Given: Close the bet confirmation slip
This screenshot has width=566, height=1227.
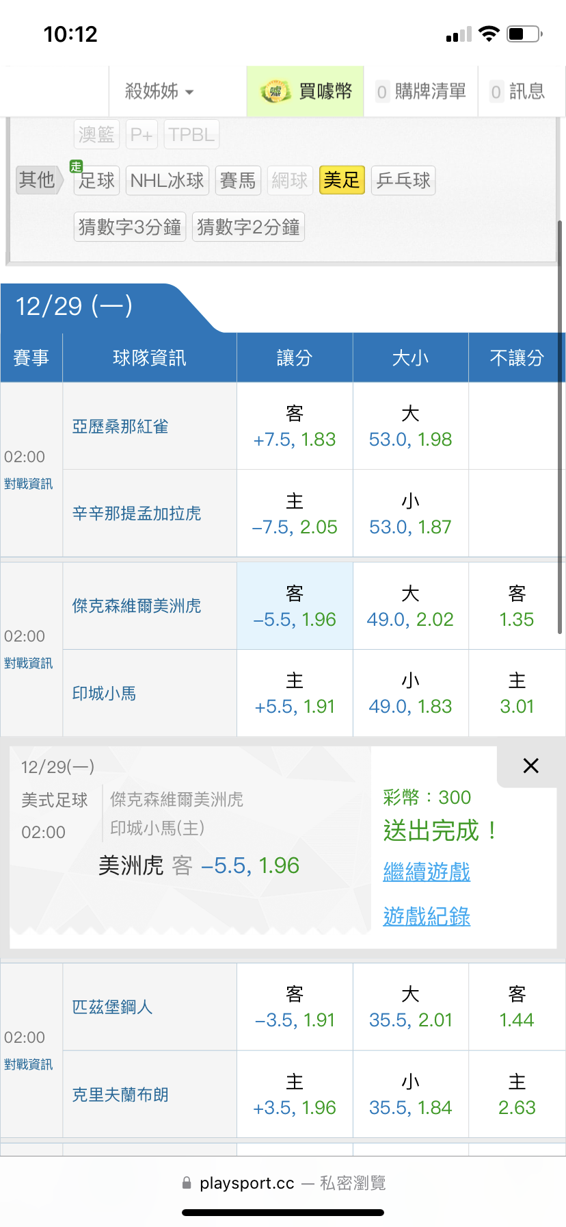Looking at the screenshot, I should coord(530,766).
